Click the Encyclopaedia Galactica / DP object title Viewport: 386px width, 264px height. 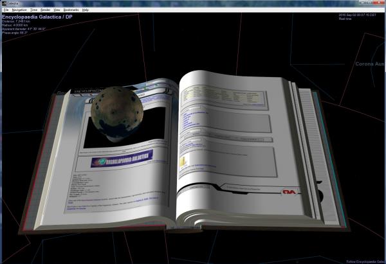click(37, 17)
